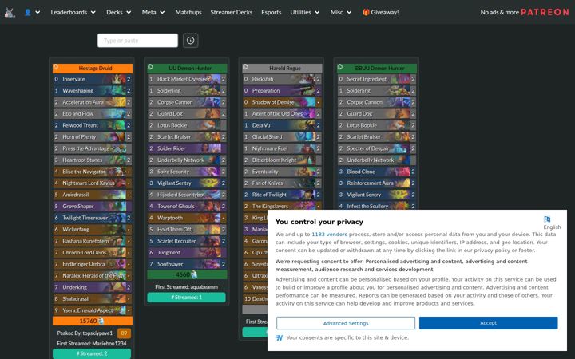The height and width of the screenshot is (359, 575).
Task: Select the Waveshaping card row
Action: (93, 90)
